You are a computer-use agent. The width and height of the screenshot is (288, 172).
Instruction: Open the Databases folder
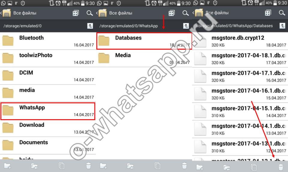tap(144, 41)
